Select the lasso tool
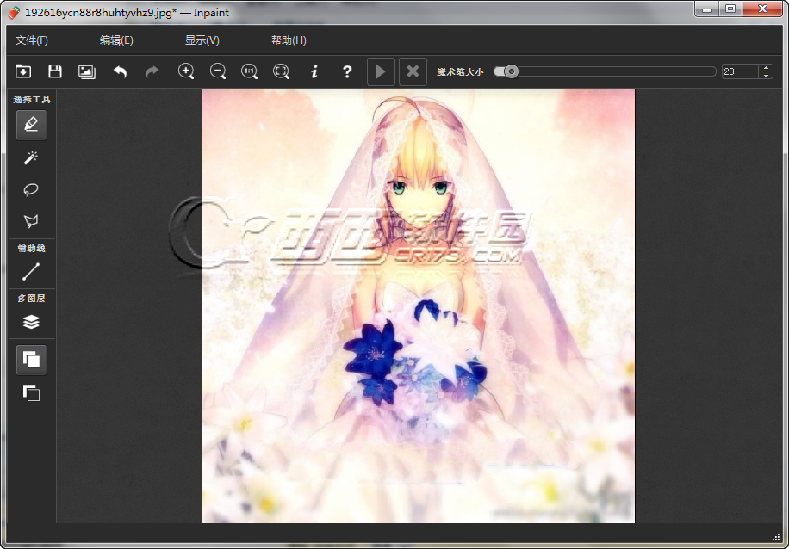The height and width of the screenshot is (549, 789). 31,189
